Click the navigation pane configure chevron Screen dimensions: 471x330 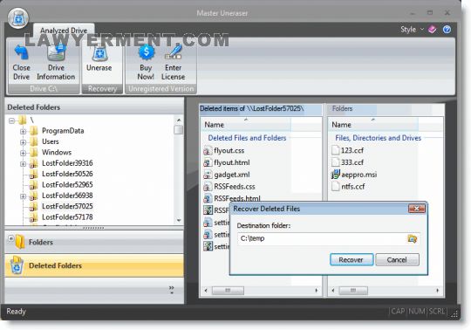(x=171, y=289)
